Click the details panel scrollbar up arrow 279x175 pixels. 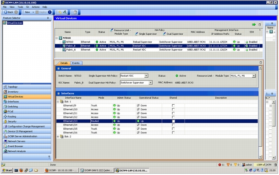coord(260,68)
